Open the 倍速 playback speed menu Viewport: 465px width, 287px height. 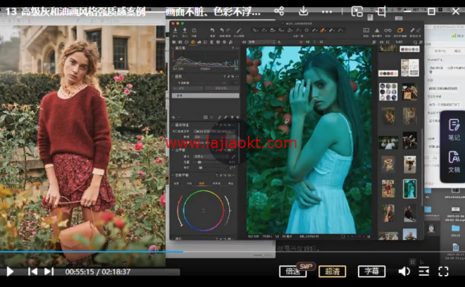pos(292,271)
